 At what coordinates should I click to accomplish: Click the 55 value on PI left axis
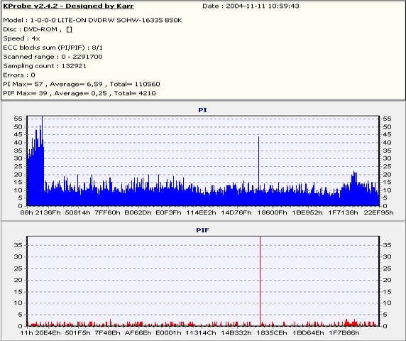(x=18, y=119)
